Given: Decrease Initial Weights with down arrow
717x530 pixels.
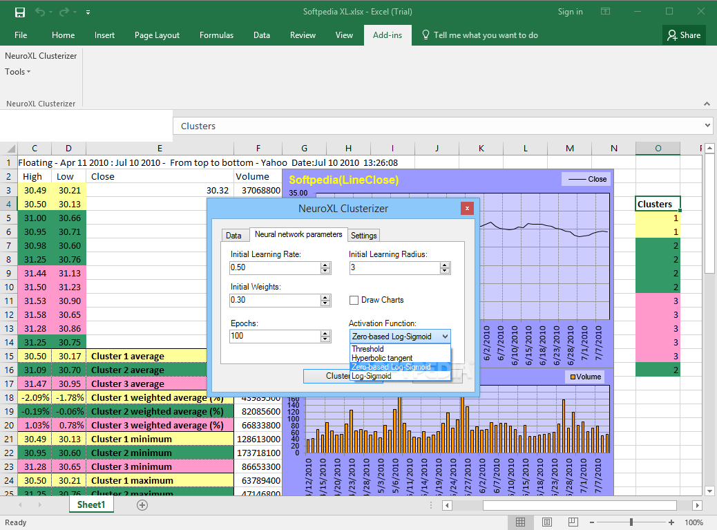Looking at the screenshot, I should (x=325, y=303).
